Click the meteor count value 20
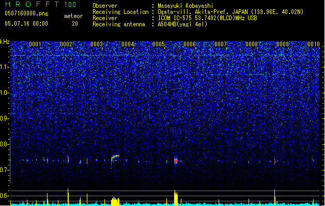Screen dimensions: 325x206 pos(75,24)
